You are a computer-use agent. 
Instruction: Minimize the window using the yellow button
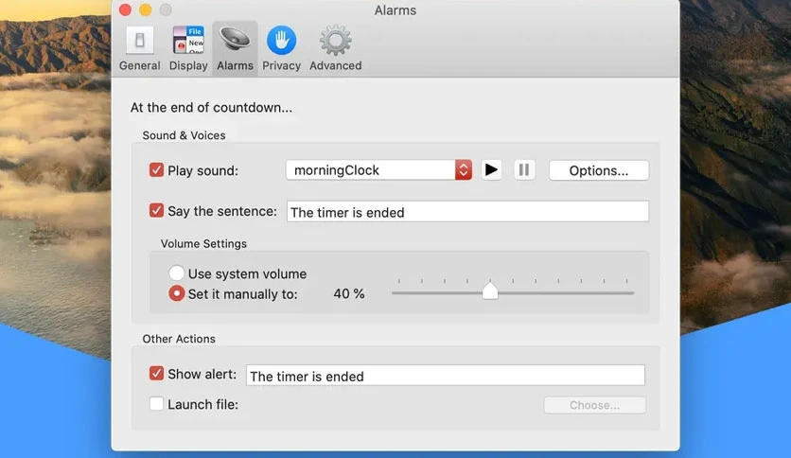click(x=146, y=9)
